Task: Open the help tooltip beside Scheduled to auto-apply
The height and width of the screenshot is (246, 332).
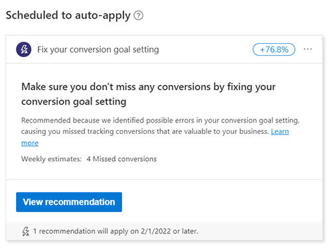Action: coord(139,16)
